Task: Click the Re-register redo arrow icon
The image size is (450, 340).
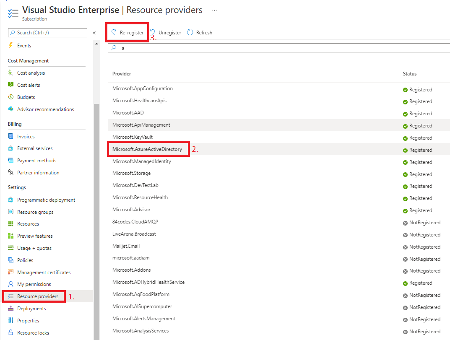Action: (114, 32)
